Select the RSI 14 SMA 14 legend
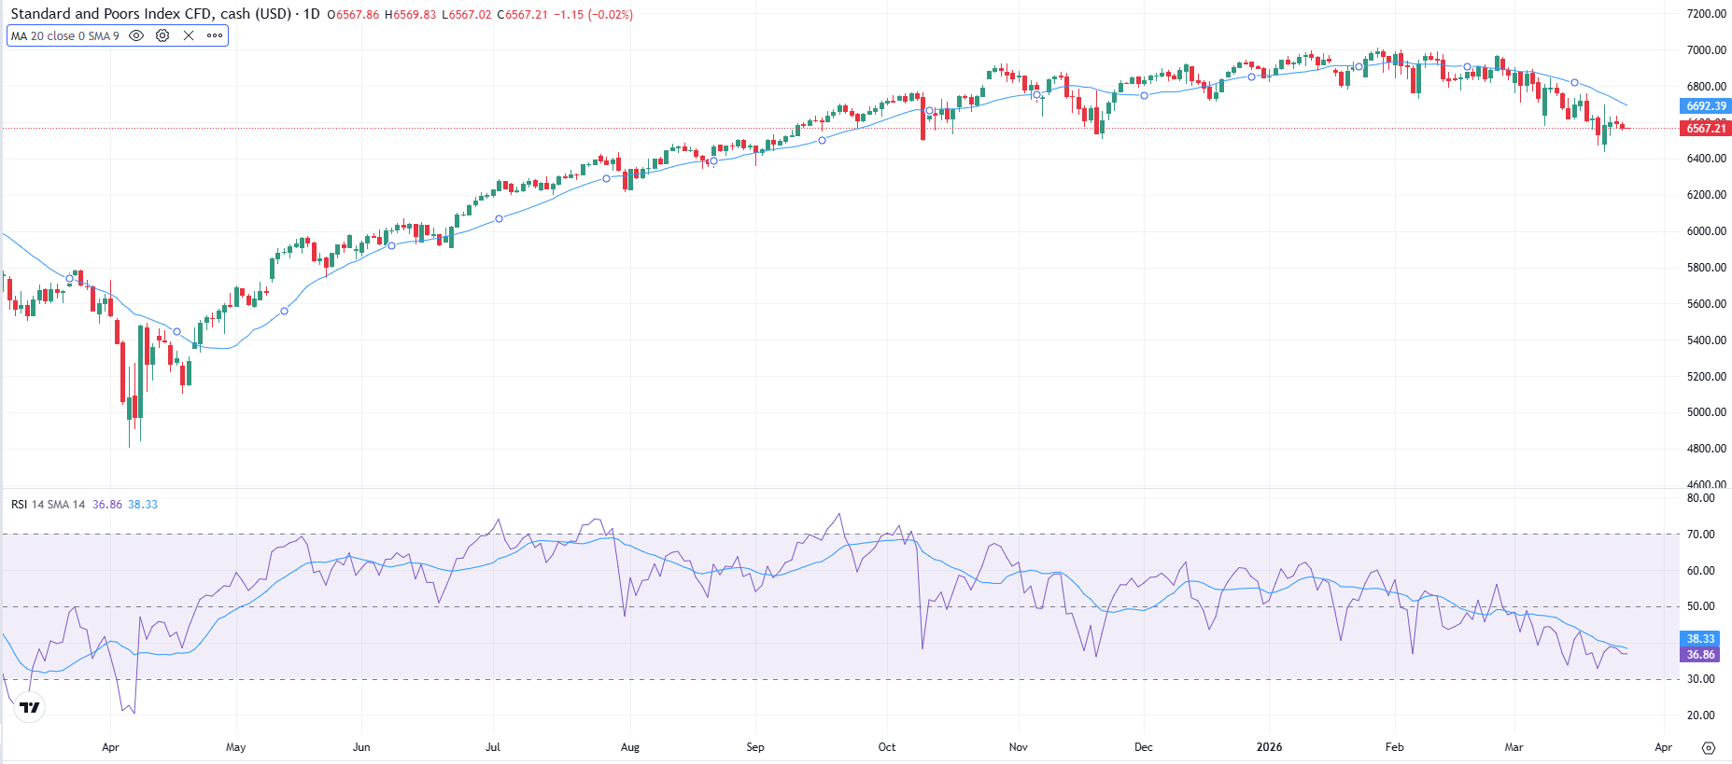Viewport: 1732px width, 764px height. point(48,505)
